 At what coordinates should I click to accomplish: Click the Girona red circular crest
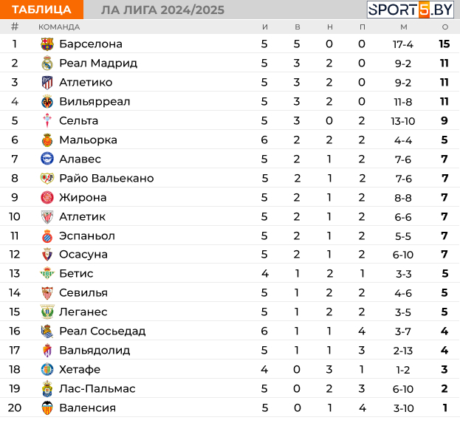tap(47, 197)
